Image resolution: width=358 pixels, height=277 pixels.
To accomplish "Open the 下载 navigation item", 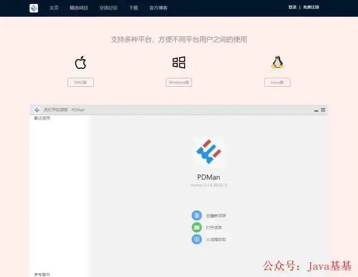I will [134, 8].
